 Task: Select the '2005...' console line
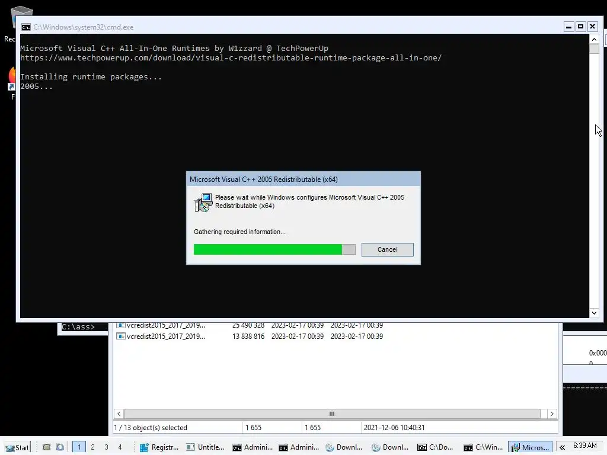tap(36, 86)
